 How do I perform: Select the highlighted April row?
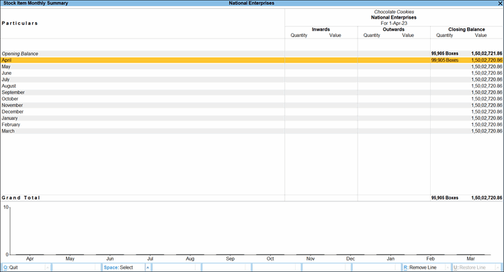coord(252,60)
